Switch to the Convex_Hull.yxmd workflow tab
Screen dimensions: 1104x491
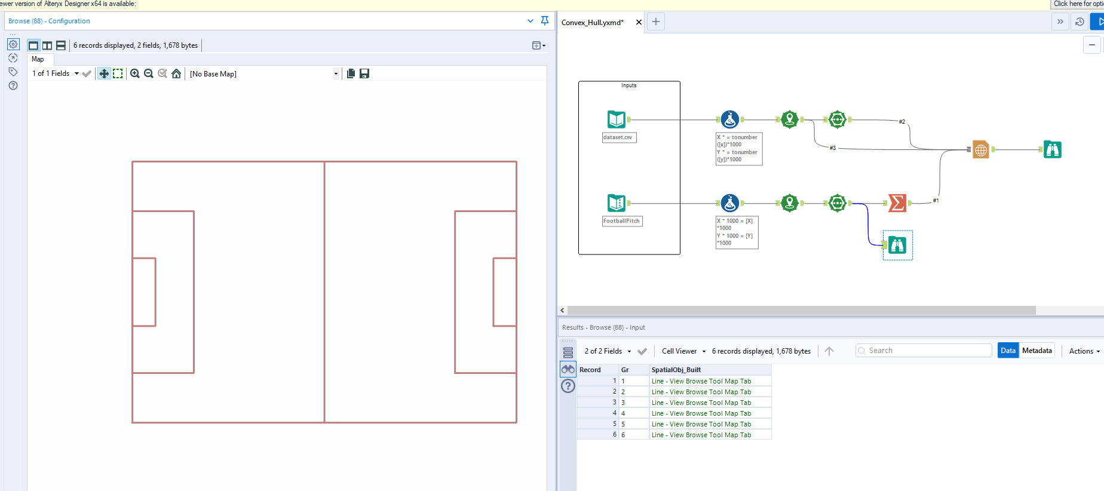coord(592,23)
